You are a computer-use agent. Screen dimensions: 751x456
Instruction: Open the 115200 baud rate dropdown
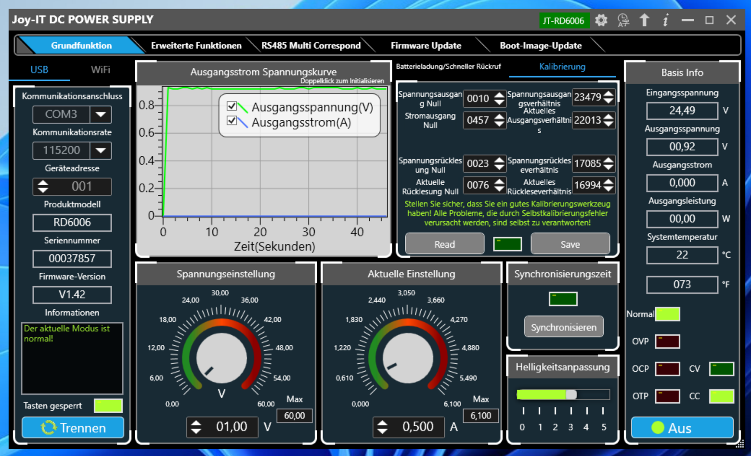tap(101, 151)
